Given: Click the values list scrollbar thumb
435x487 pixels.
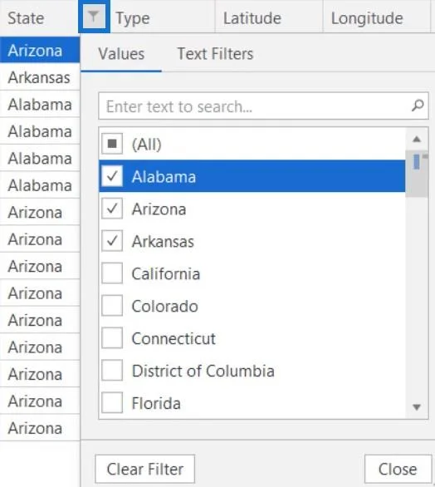Looking at the screenshot, I should click(417, 174).
